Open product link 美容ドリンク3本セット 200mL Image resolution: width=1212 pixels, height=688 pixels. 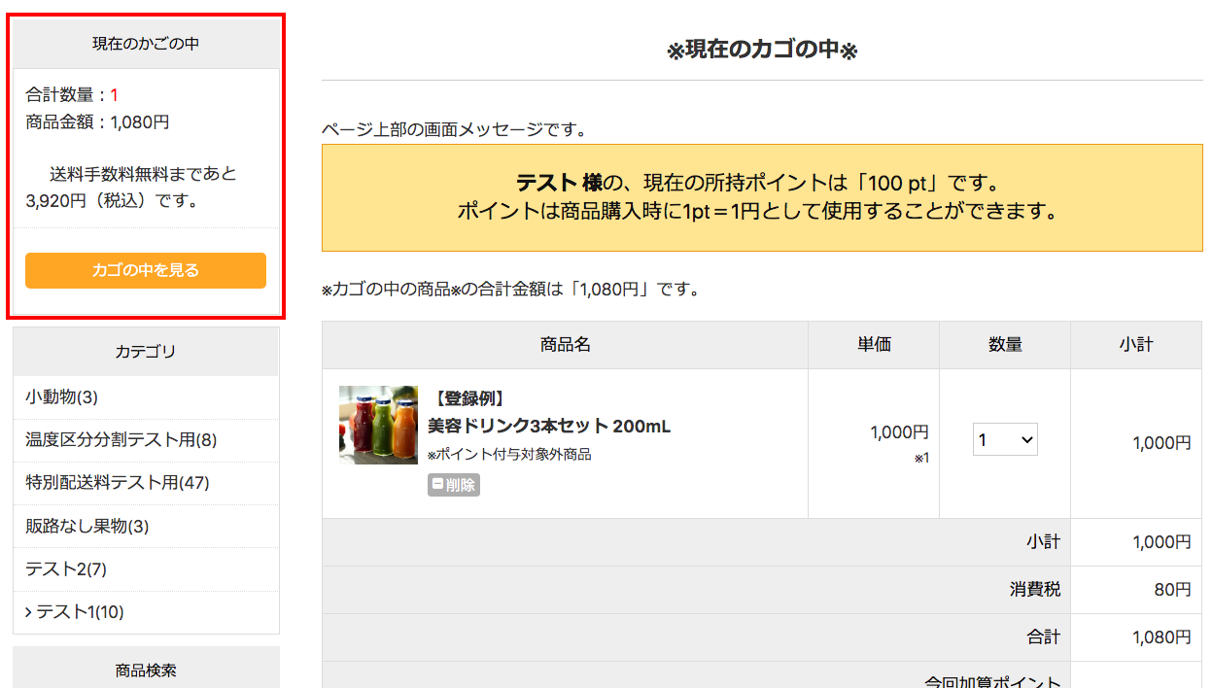549,426
